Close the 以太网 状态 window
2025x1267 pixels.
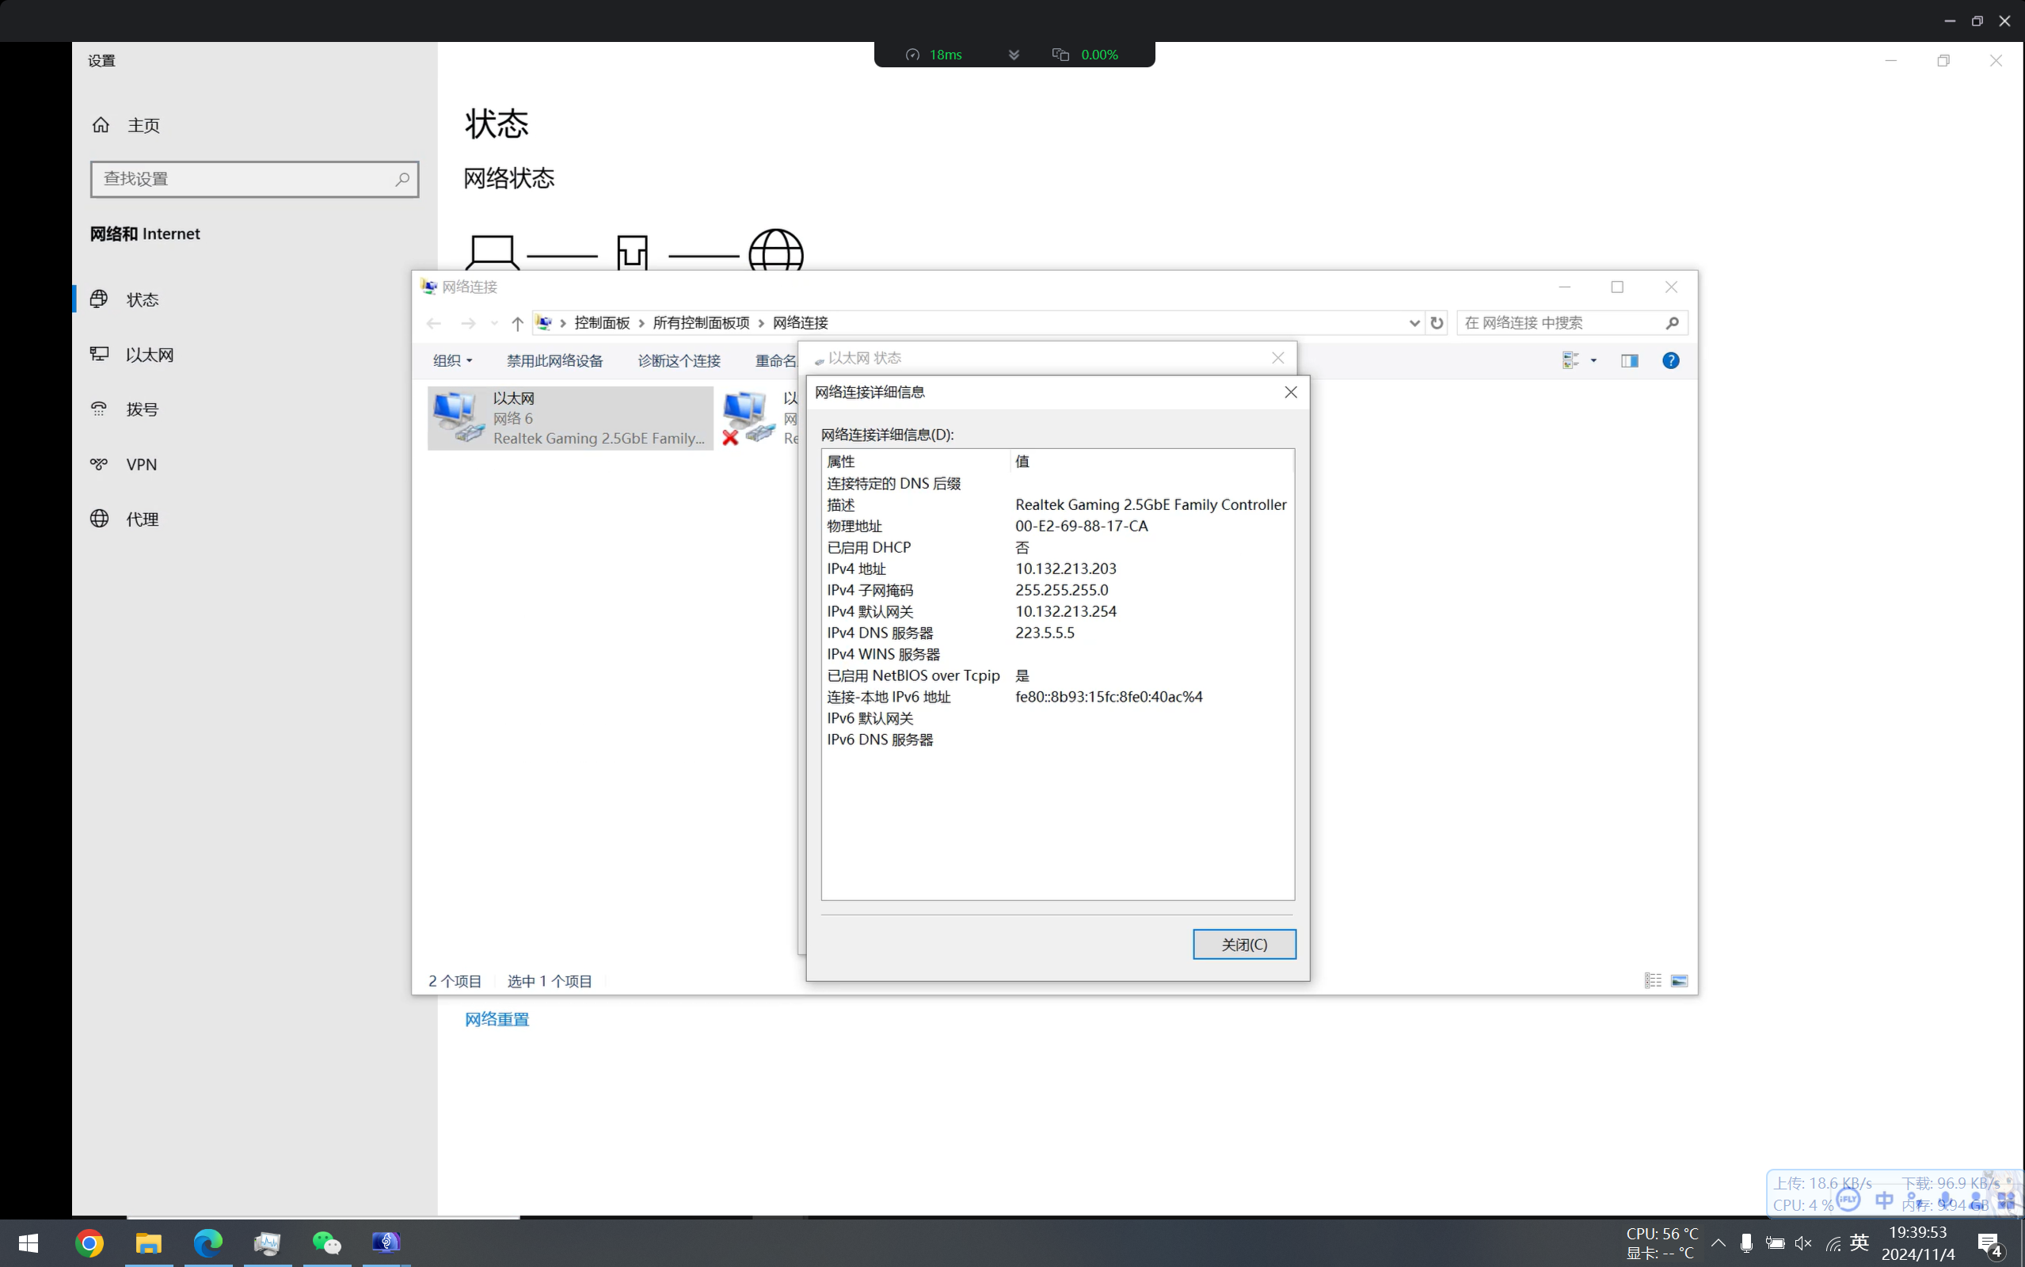[1277, 358]
